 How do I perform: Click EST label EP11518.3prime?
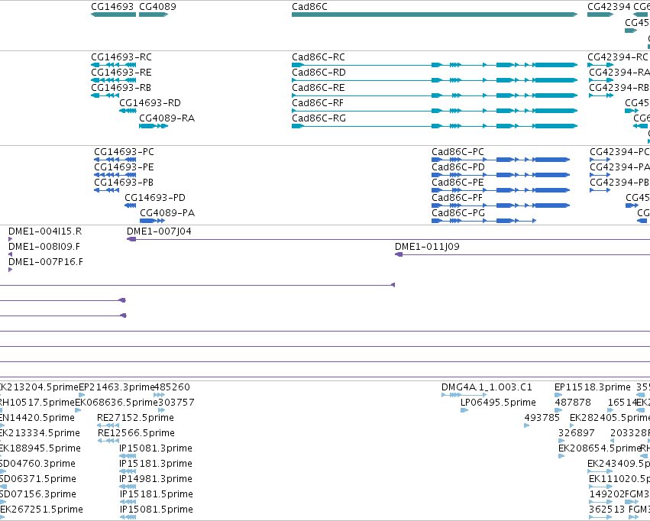pos(593,387)
